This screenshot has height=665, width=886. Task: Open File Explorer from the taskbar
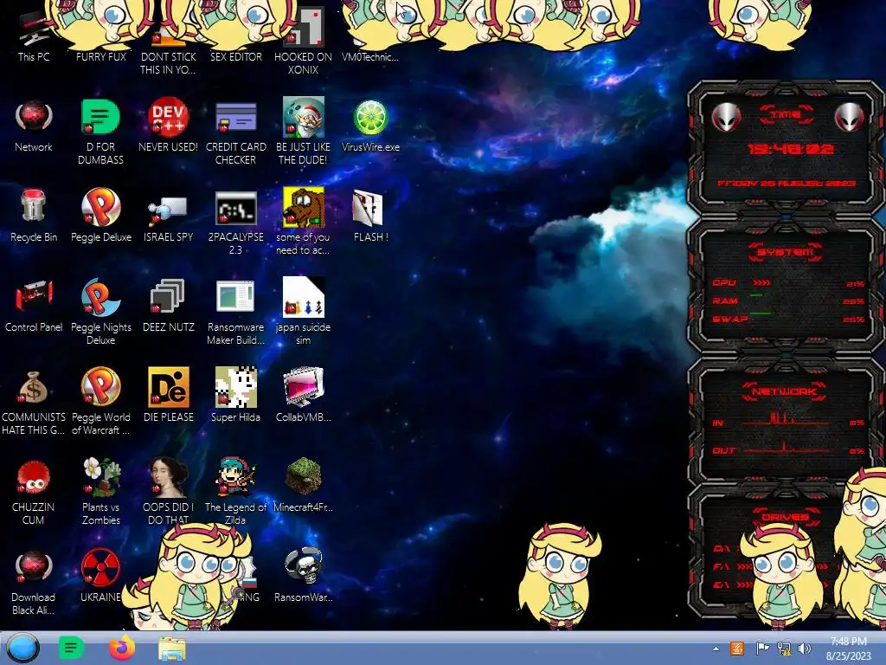(172, 649)
